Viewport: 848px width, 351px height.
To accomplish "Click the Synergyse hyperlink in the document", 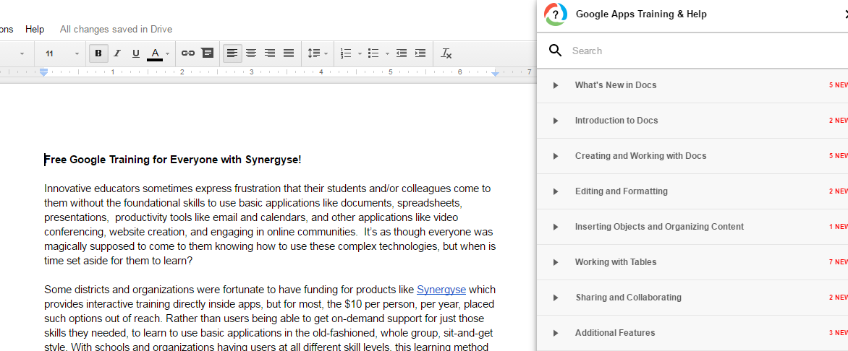I will 441,290.
